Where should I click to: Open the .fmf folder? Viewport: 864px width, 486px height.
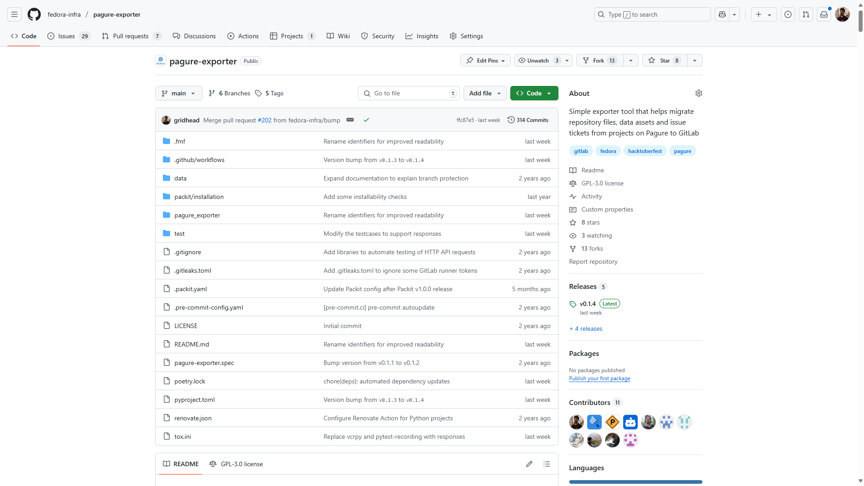tap(180, 141)
